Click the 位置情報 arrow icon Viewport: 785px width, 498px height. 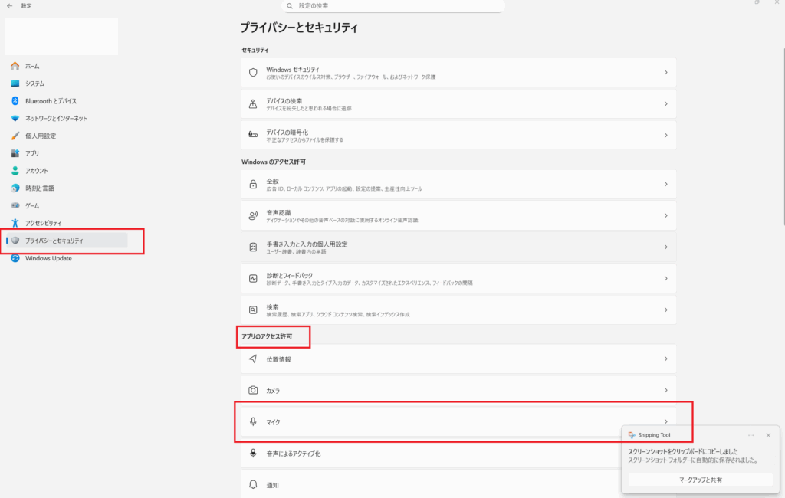253,359
